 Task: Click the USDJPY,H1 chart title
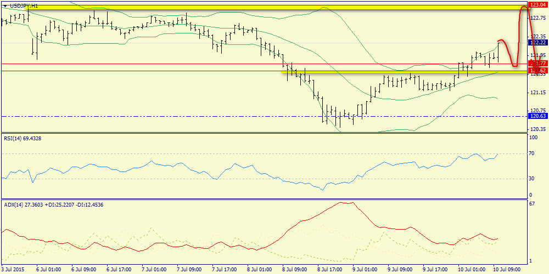[23, 6]
